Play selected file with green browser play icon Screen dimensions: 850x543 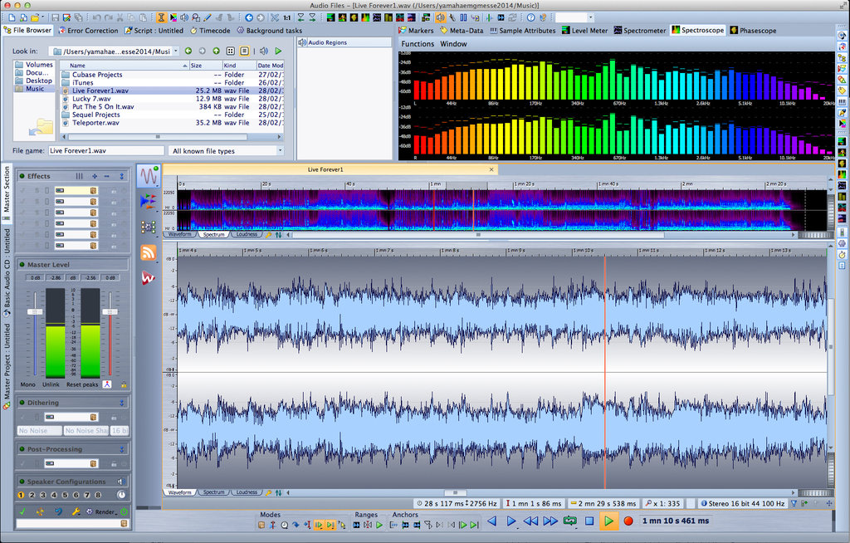coord(278,51)
